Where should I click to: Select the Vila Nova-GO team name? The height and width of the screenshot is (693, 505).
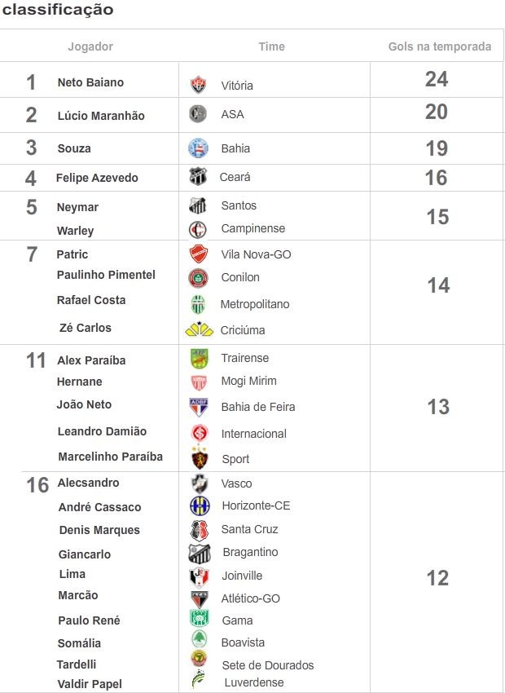pyautogui.click(x=256, y=254)
